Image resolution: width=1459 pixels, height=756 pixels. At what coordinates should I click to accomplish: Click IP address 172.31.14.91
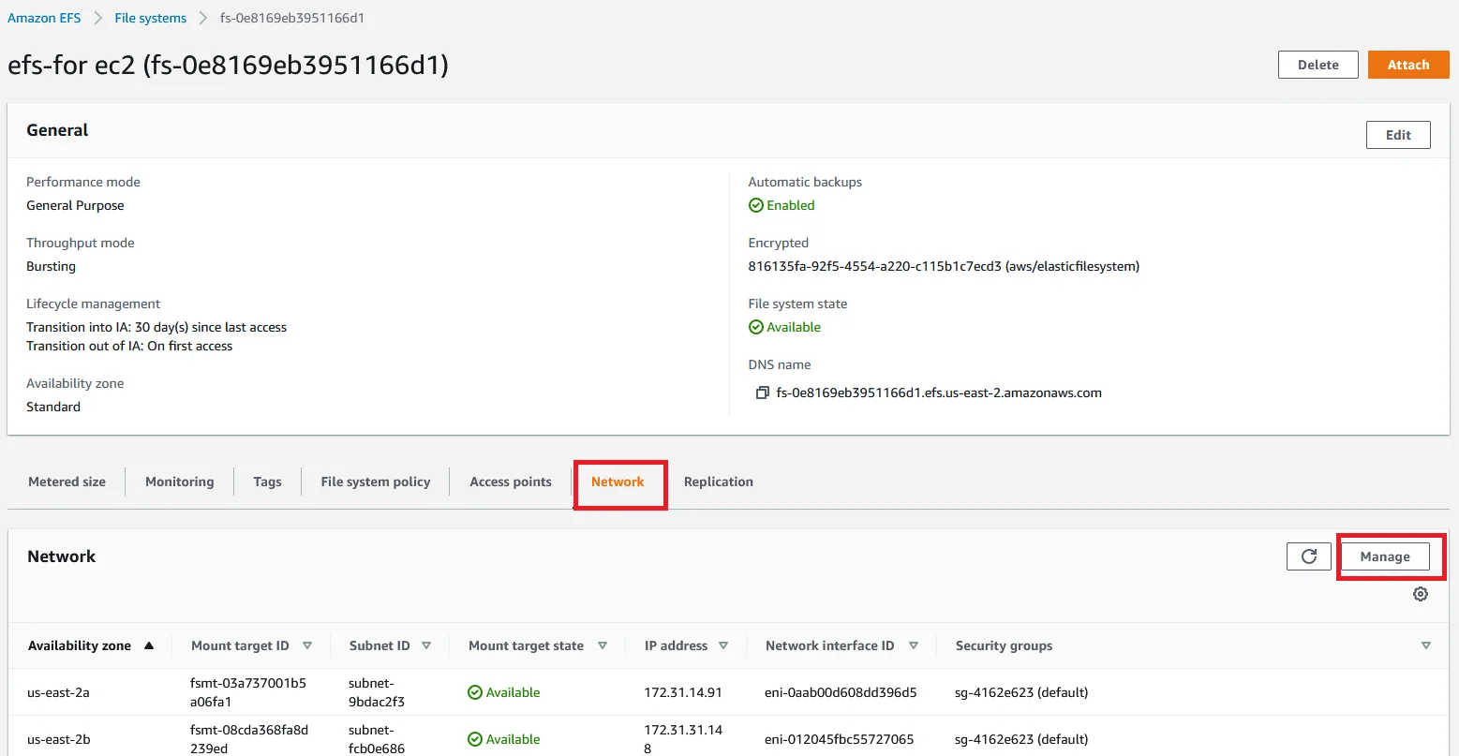click(x=683, y=692)
